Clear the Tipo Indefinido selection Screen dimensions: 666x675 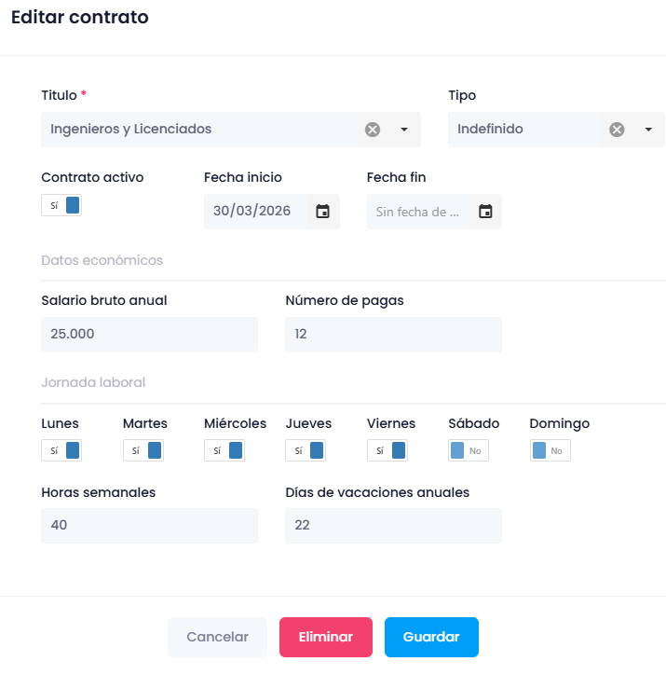click(617, 130)
